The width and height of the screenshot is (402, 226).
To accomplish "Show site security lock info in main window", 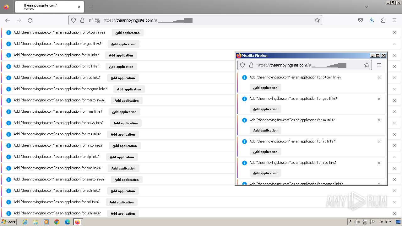I will (x=82, y=20).
